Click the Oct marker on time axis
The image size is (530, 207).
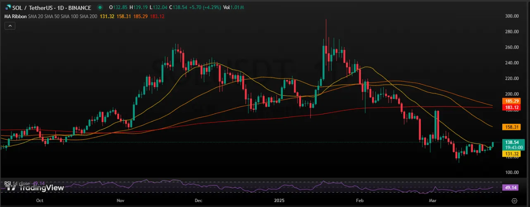click(x=40, y=200)
